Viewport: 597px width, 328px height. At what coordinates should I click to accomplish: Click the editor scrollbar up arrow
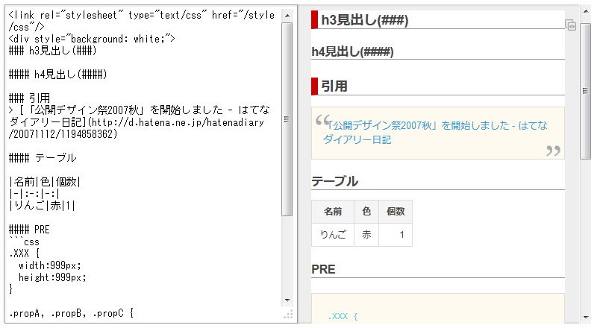point(287,16)
